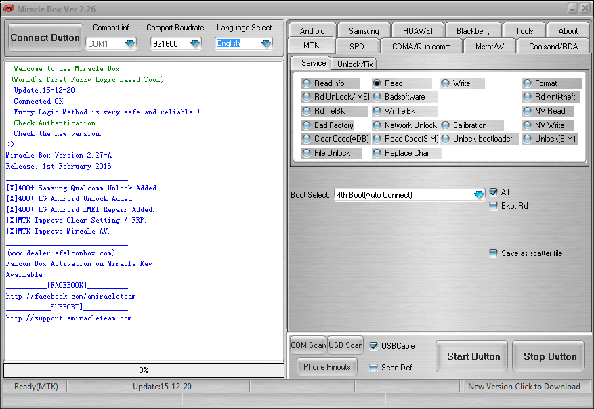
Task: Select the SPD tab
Action: [357, 46]
